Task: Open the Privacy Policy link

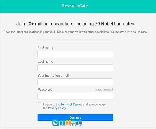Action: [57, 108]
